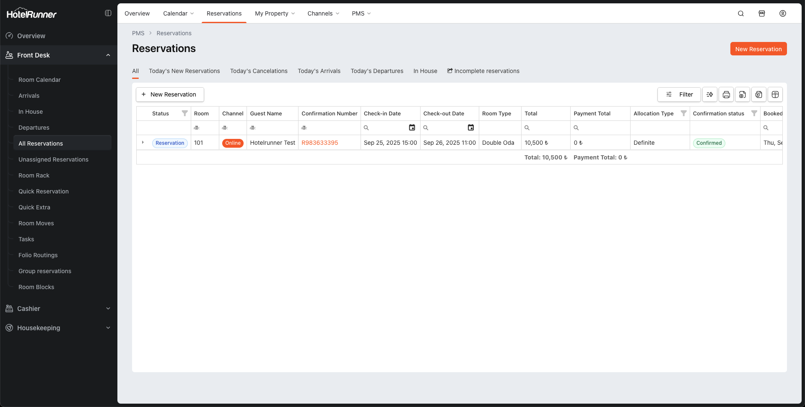Click the orange New Reservation button
Screen dimensions: 805x407
click(758, 49)
